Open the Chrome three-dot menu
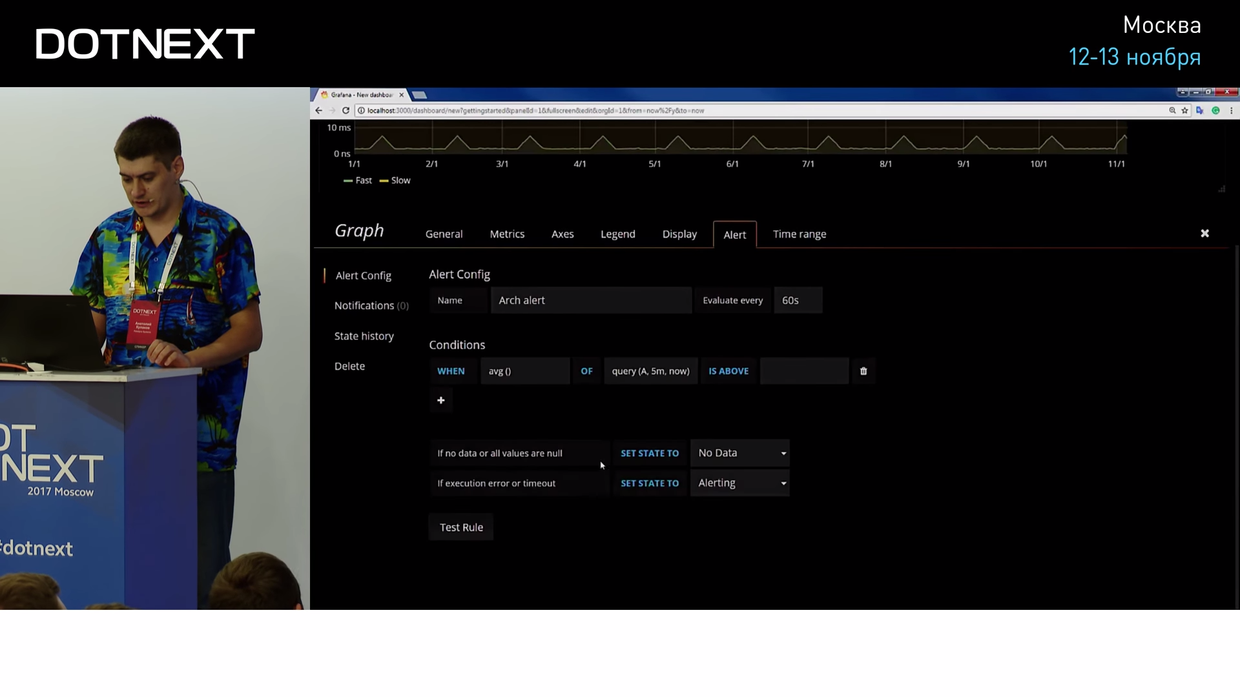Screen dimensions: 1240x697 tap(1231, 110)
